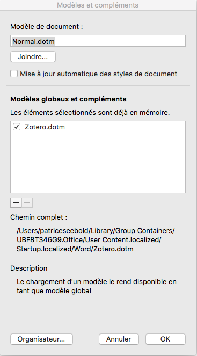Click the 'Description' section label
Viewport: 197px width, 356px height.
(x=29, y=268)
